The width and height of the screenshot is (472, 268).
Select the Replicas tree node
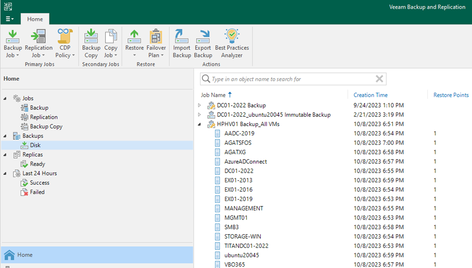click(x=32, y=155)
